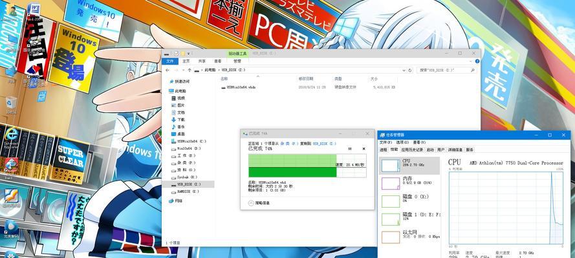Refresh the Explorer address bar
This screenshot has width=575, height=258.
point(410,70)
